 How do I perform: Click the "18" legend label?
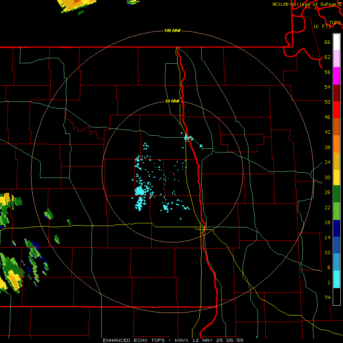click(327, 222)
